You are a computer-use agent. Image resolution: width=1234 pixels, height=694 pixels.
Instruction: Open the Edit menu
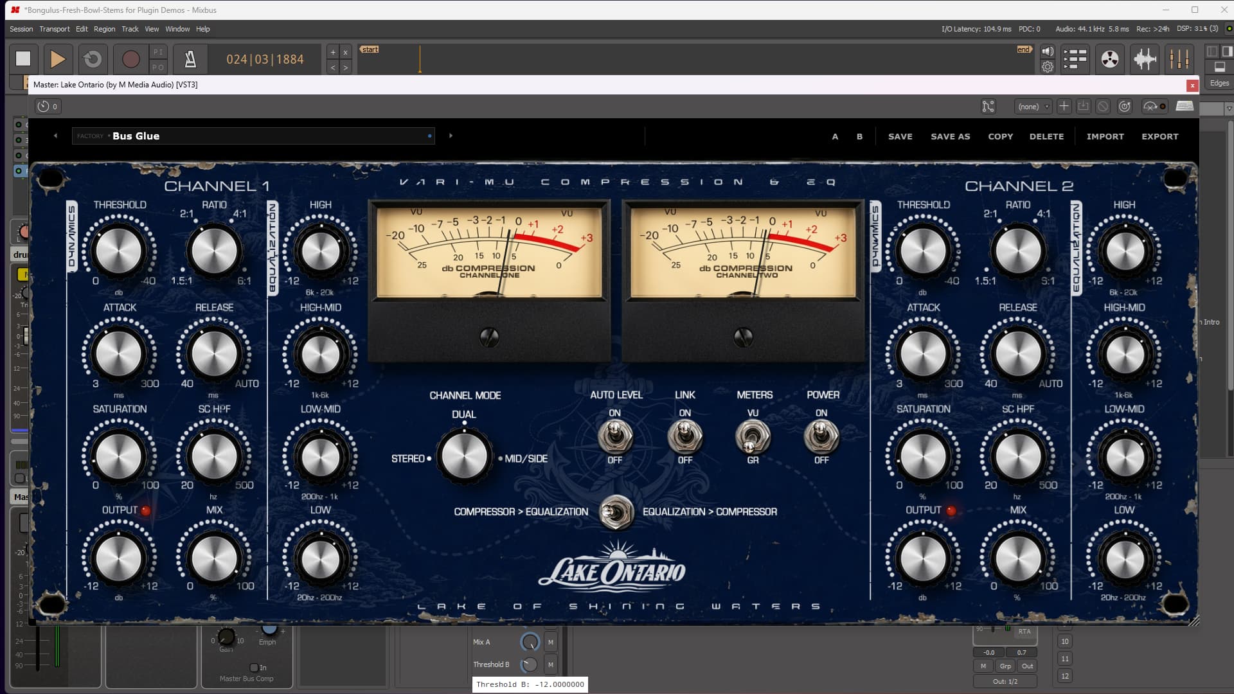(82, 29)
